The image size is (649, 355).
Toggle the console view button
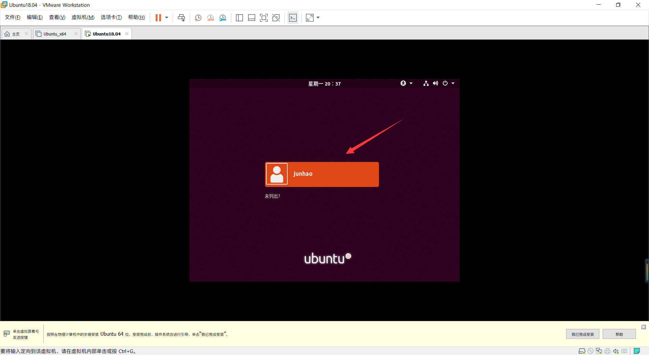[x=293, y=18]
